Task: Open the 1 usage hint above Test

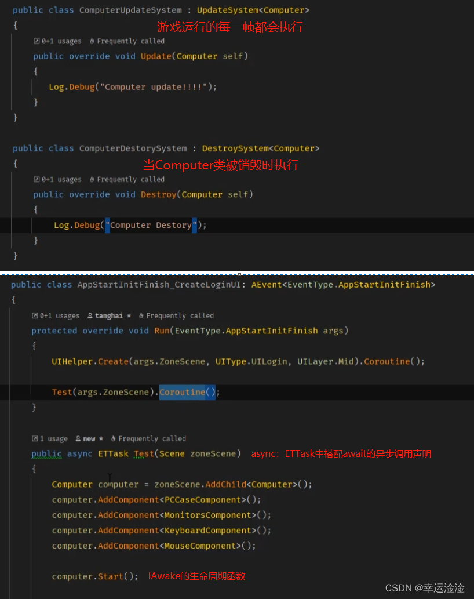Action: [50, 438]
